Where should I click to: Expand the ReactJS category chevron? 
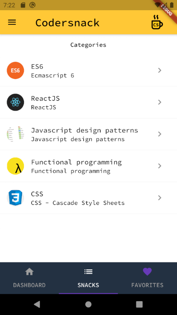tap(160, 102)
